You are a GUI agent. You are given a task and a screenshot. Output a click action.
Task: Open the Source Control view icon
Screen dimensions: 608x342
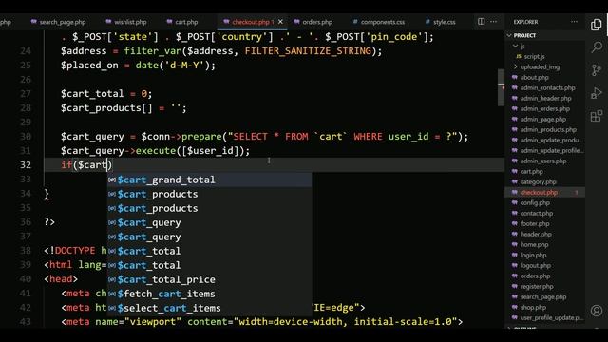tap(597, 70)
